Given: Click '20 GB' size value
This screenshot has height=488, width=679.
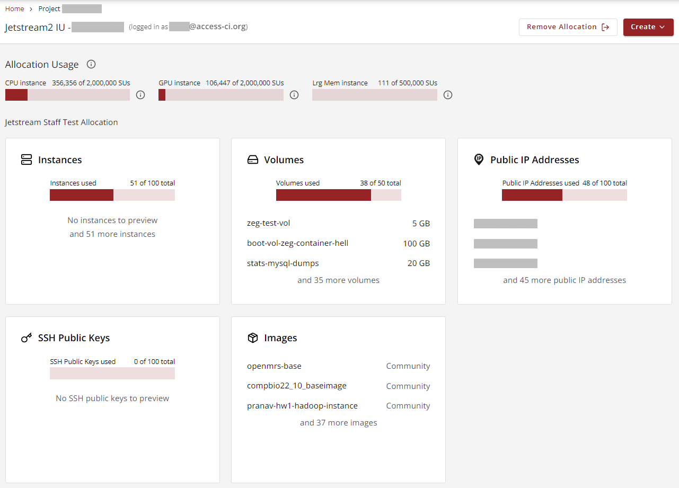Looking at the screenshot, I should 419,263.
